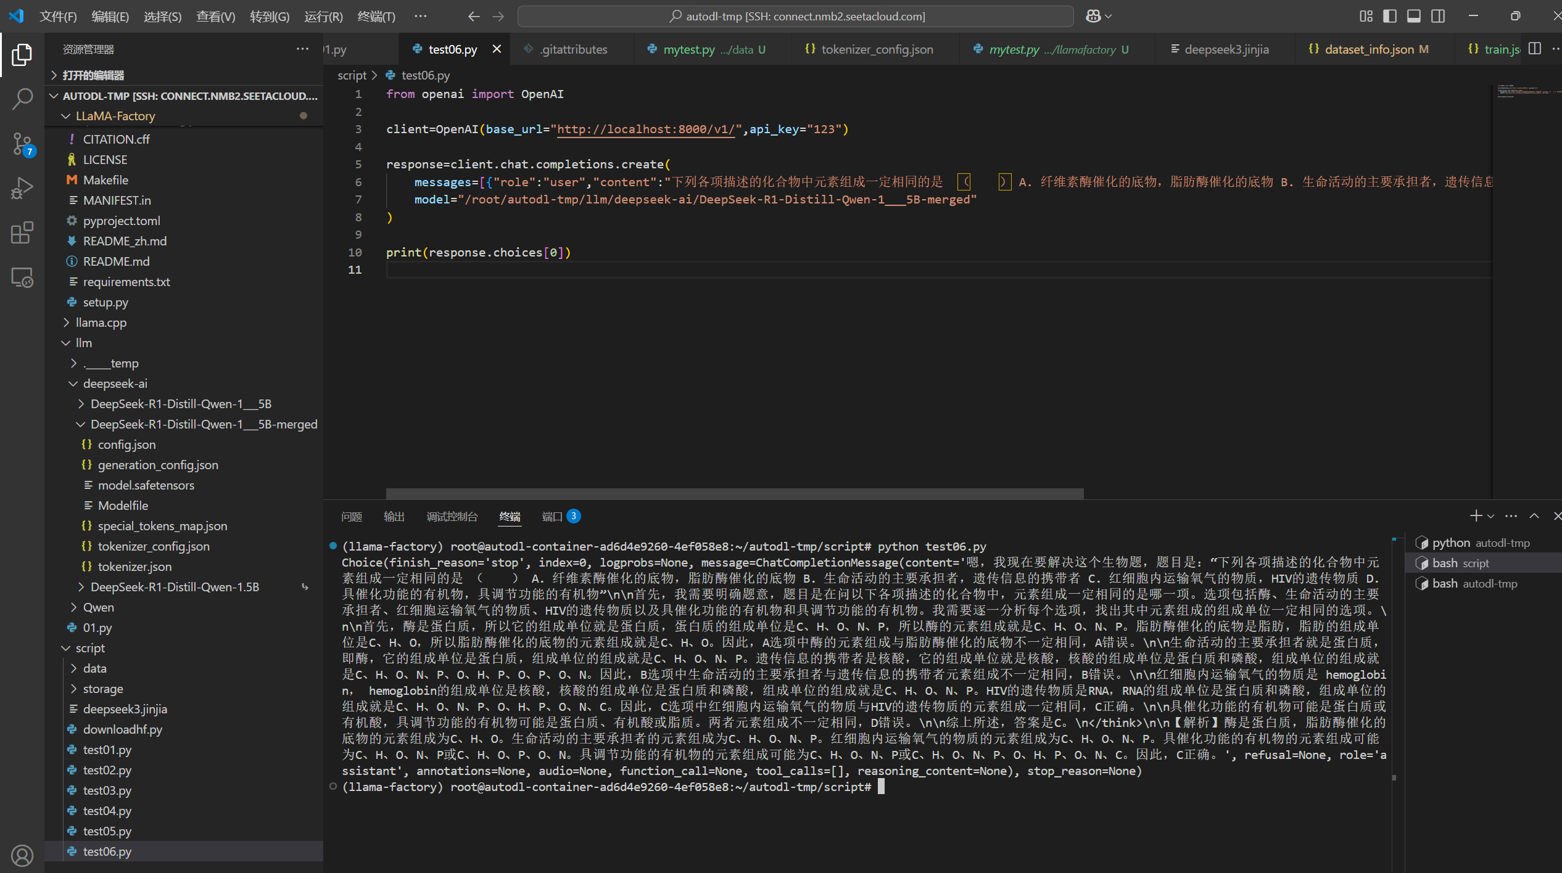
Task: Switch to the tokenizer_config.json tab
Action: click(876, 49)
